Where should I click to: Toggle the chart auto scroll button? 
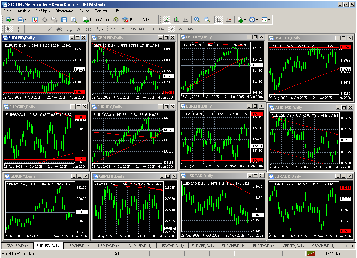[x=218, y=20]
